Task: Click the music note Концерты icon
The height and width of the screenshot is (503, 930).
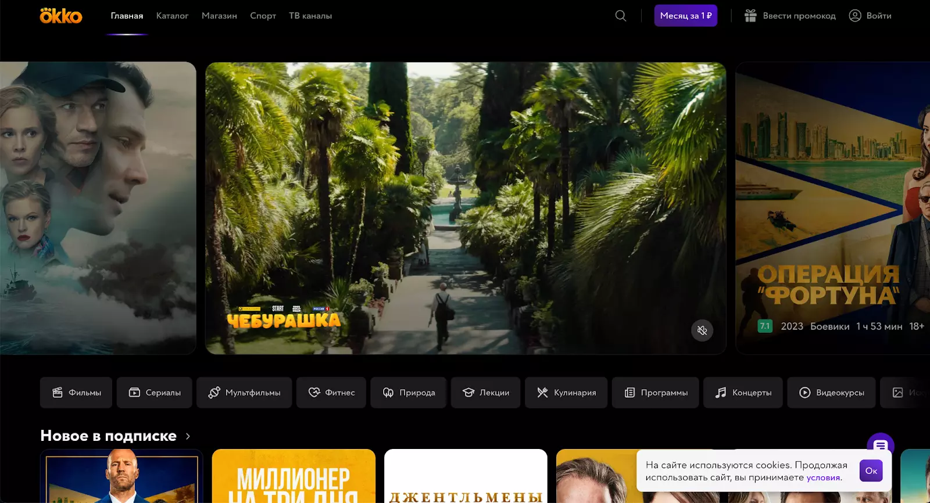Action: pos(721,393)
